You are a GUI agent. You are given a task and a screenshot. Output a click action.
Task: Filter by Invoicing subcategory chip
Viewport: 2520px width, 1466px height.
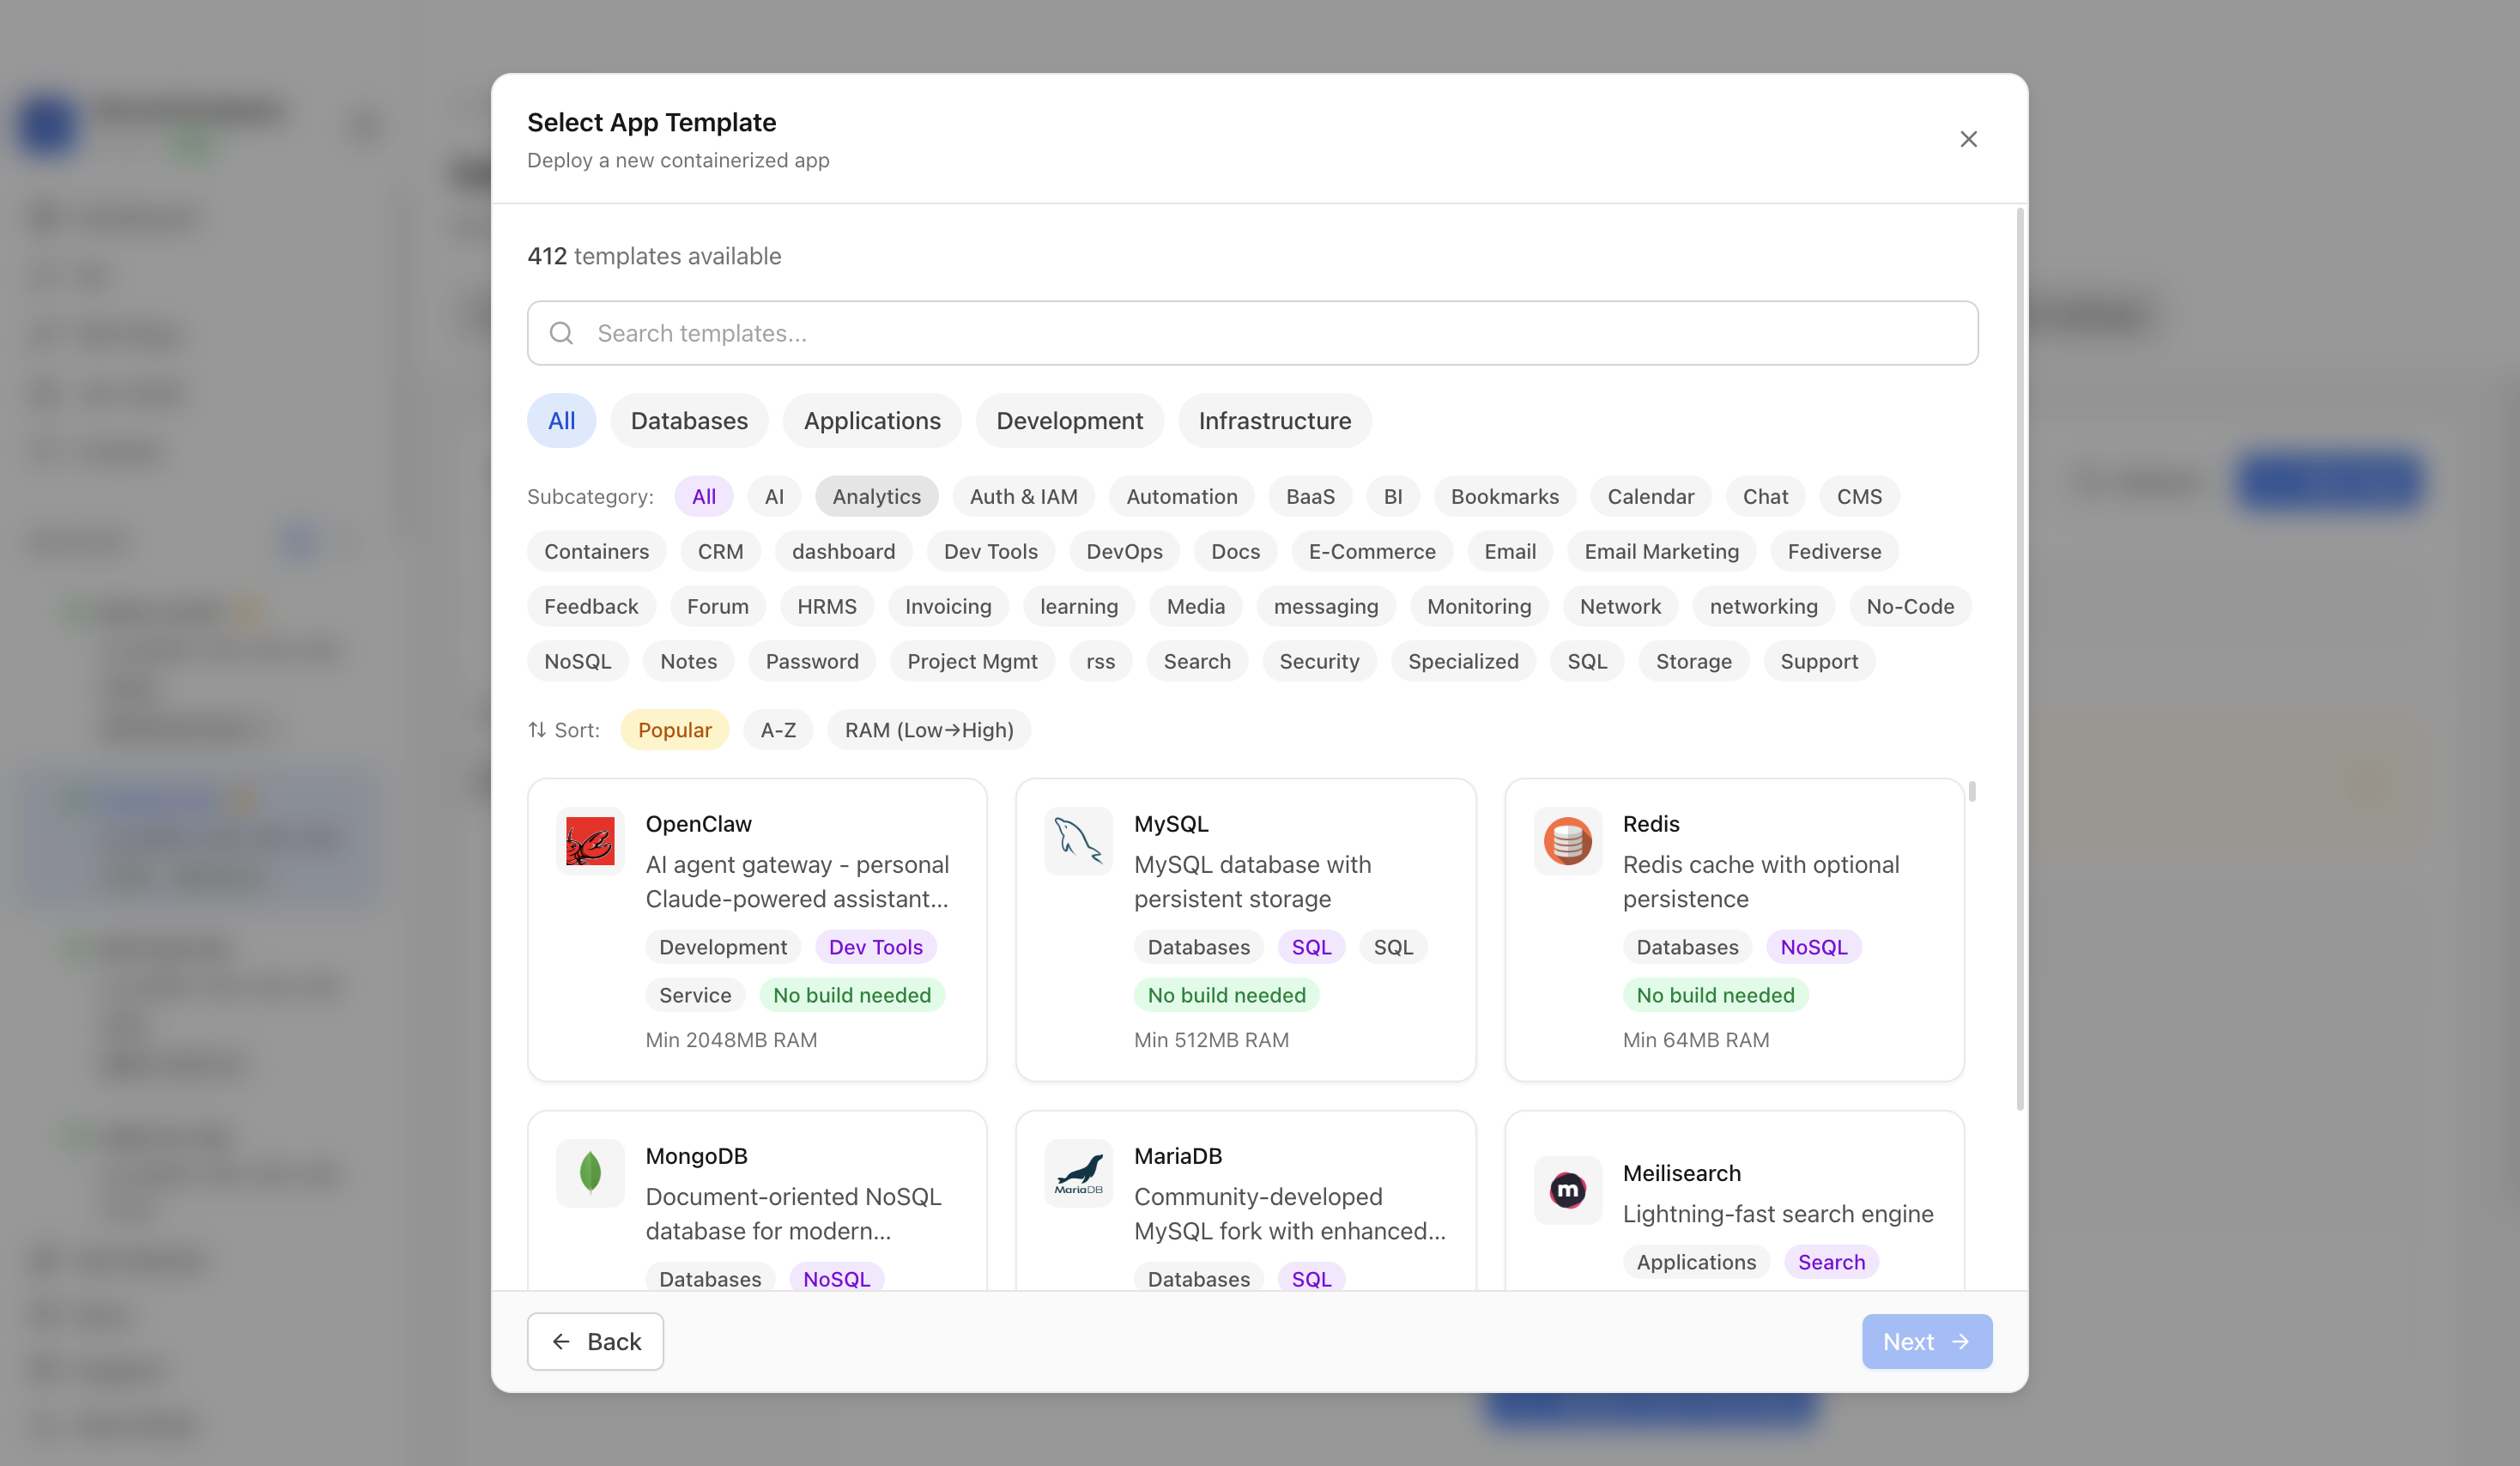point(948,607)
